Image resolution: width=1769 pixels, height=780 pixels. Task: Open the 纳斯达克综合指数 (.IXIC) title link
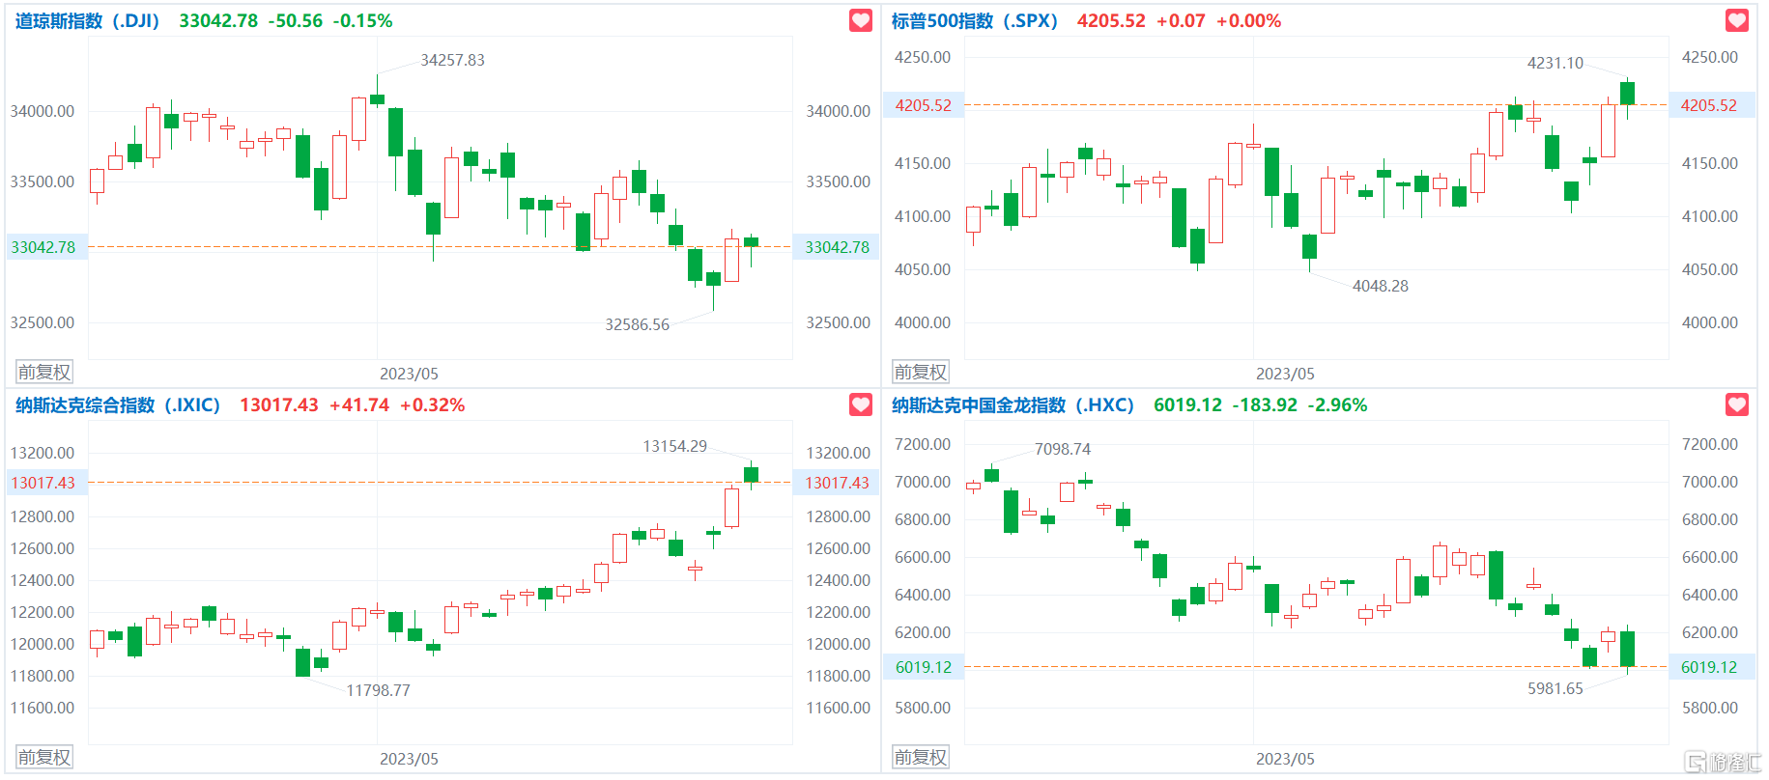click(x=118, y=404)
